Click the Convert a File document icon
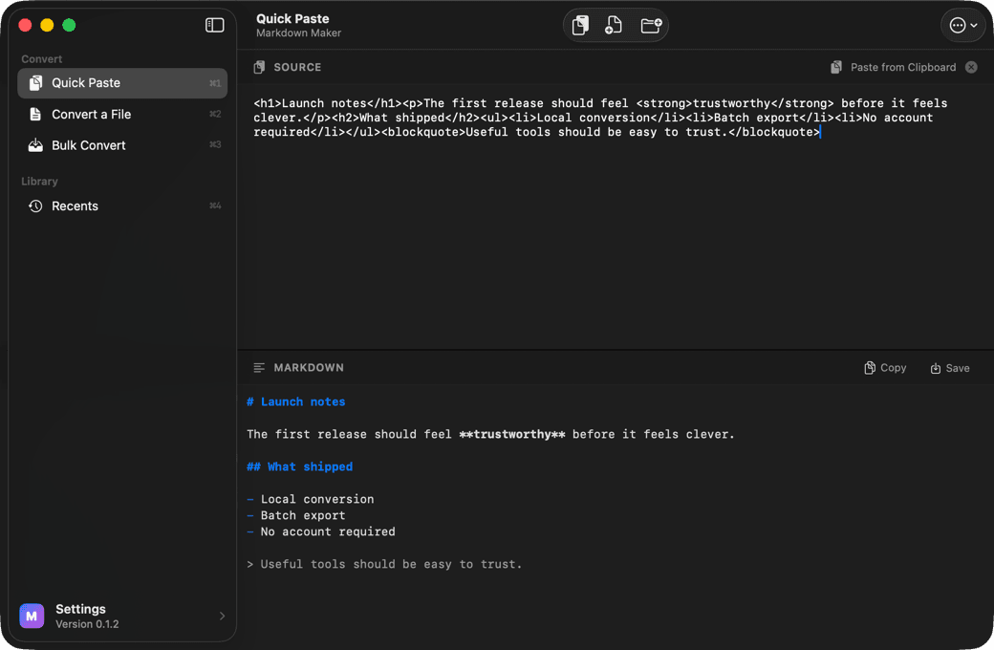 [35, 114]
